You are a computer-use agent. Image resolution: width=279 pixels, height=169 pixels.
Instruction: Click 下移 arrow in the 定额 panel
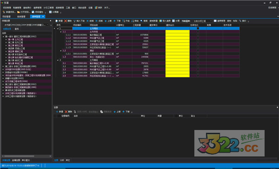click(124, 112)
